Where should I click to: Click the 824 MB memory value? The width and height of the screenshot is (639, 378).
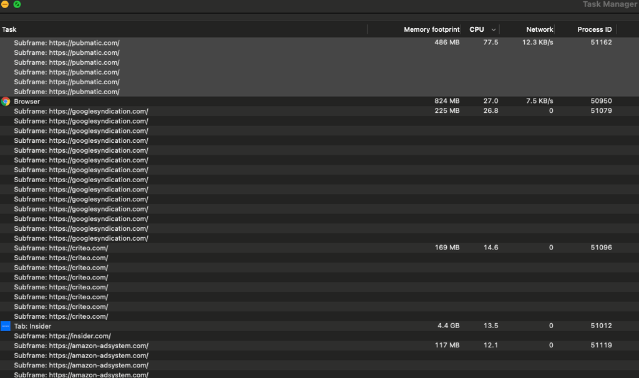tap(447, 101)
